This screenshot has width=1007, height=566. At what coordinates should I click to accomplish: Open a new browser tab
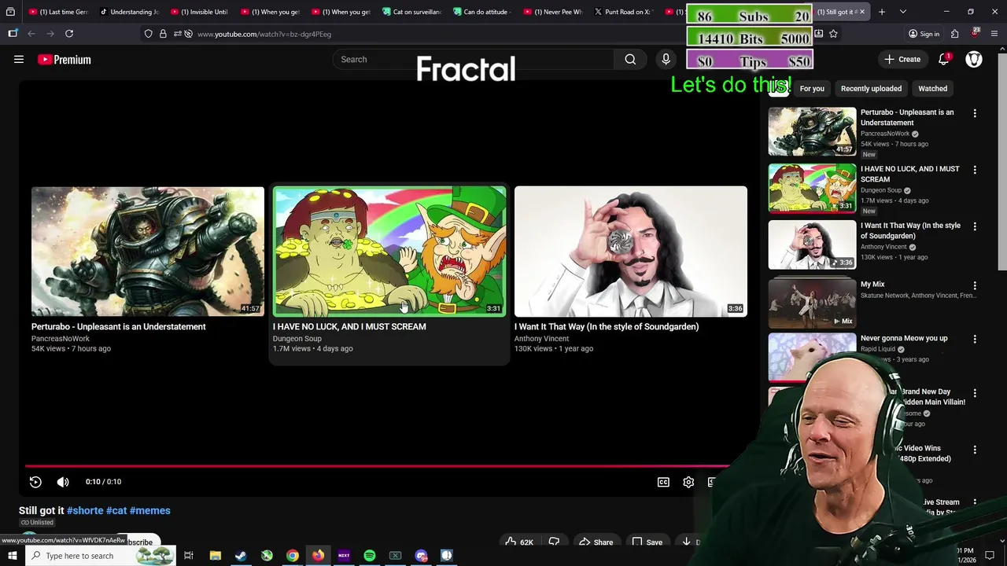pos(882,12)
